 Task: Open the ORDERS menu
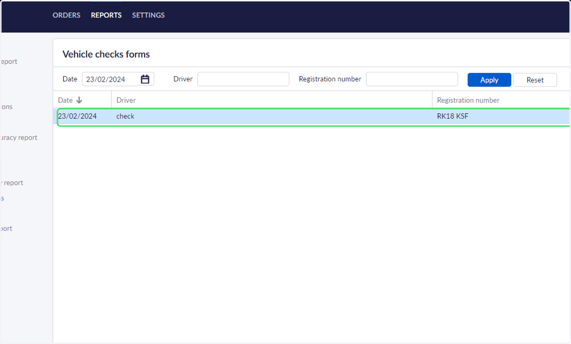coord(67,15)
